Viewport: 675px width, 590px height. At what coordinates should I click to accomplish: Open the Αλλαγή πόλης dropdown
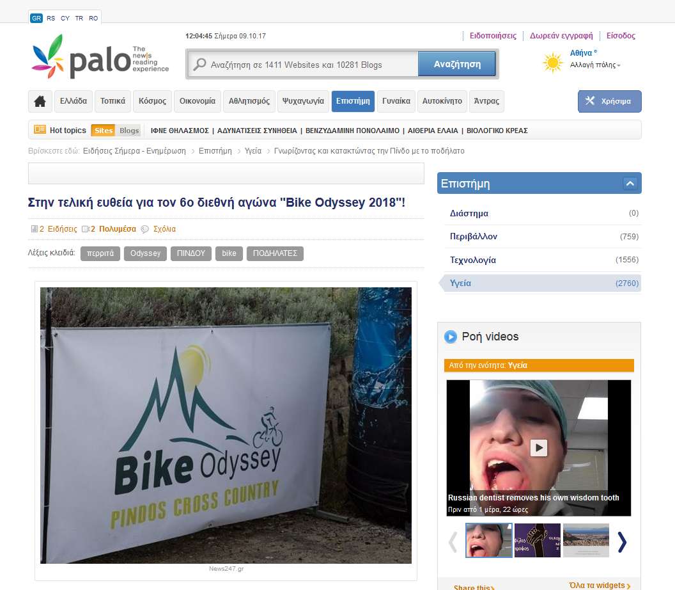coord(595,65)
